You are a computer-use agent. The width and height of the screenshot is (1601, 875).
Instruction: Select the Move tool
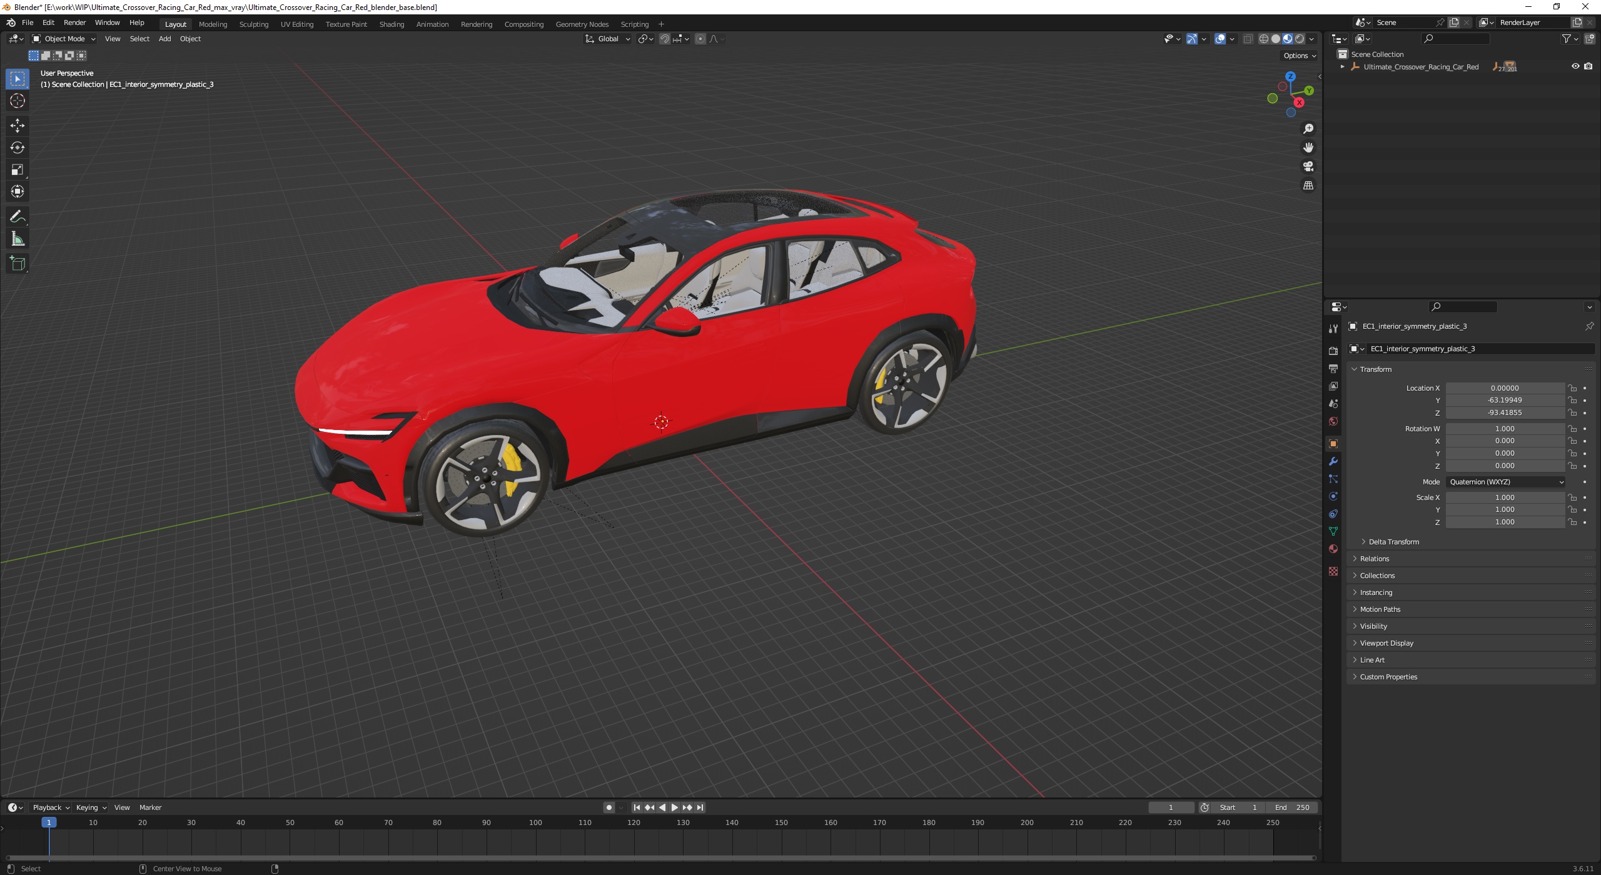(x=18, y=126)
